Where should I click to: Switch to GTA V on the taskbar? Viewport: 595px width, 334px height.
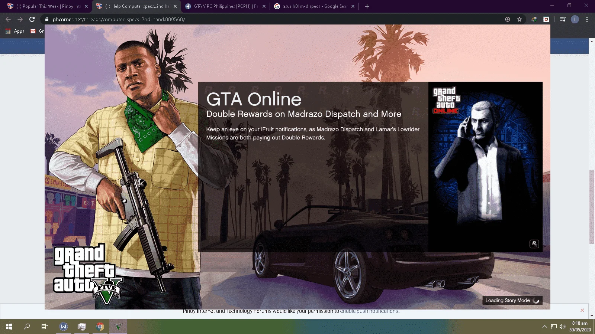[x=118, y=327]
